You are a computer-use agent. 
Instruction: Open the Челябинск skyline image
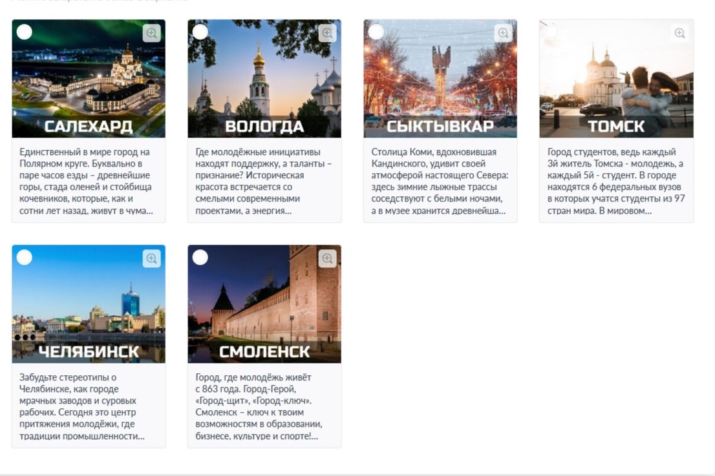tap(89, 304)
